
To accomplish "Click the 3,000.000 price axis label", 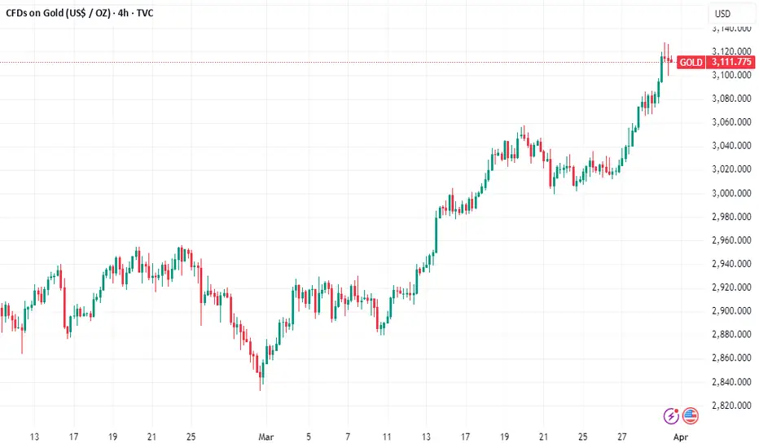I will (731, 193).
